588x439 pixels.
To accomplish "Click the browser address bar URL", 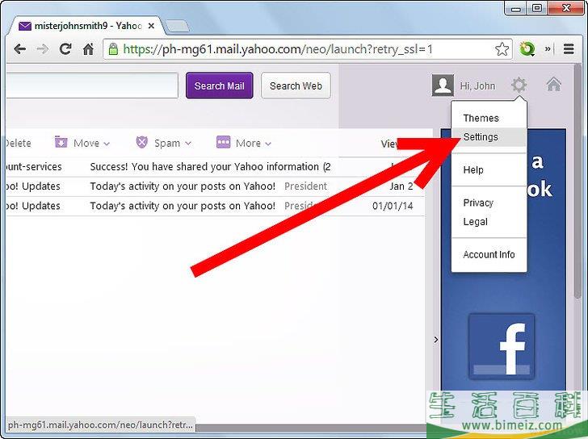I will pos(278,49).
